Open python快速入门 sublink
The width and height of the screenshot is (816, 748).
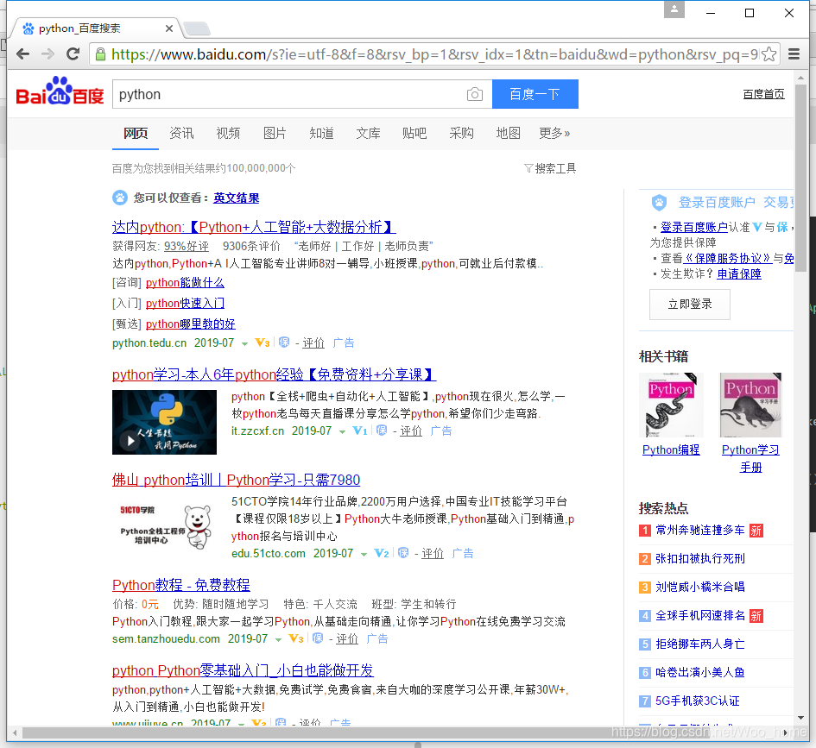click(x=186, y=304)
